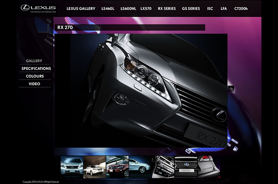Image resolution: width=278 pixels, height=184 pixels.
Task: View the dashboard controls thumbnail
Action: pyautogui.click(x=163, y=167)
